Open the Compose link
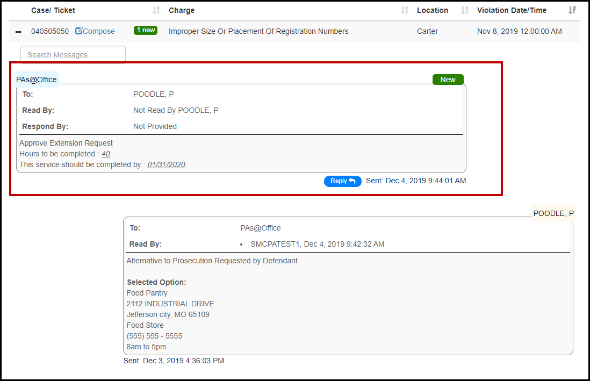This screenshot has height=381, width=590. [x=98, y=31]
